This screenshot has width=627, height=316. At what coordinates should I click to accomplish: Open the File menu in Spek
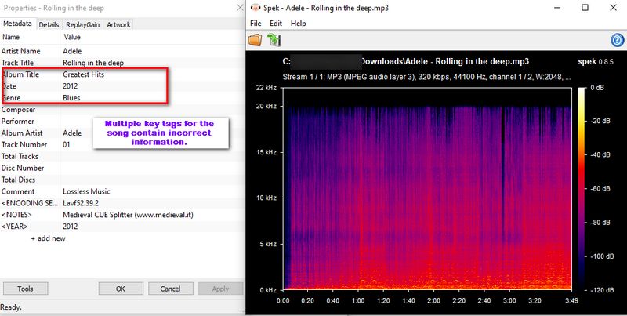tap(256, 24)
